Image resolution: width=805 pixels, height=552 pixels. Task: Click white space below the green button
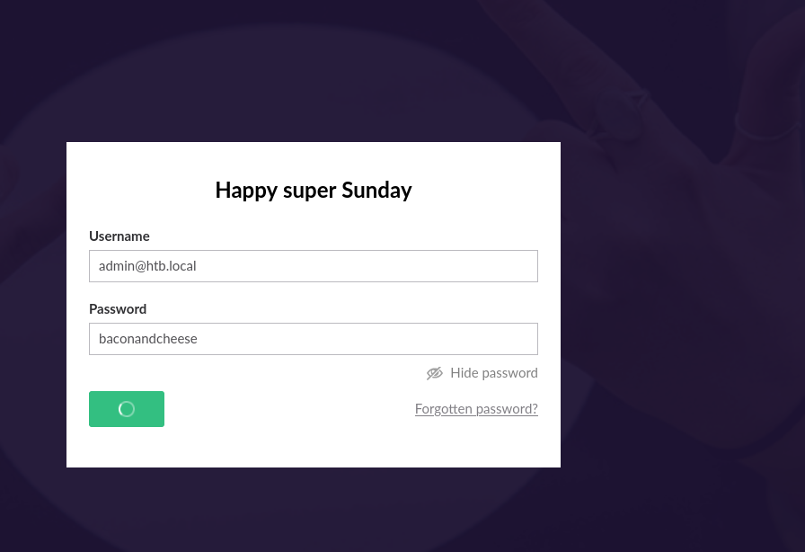pyautogui.click(x=127, y=448)
